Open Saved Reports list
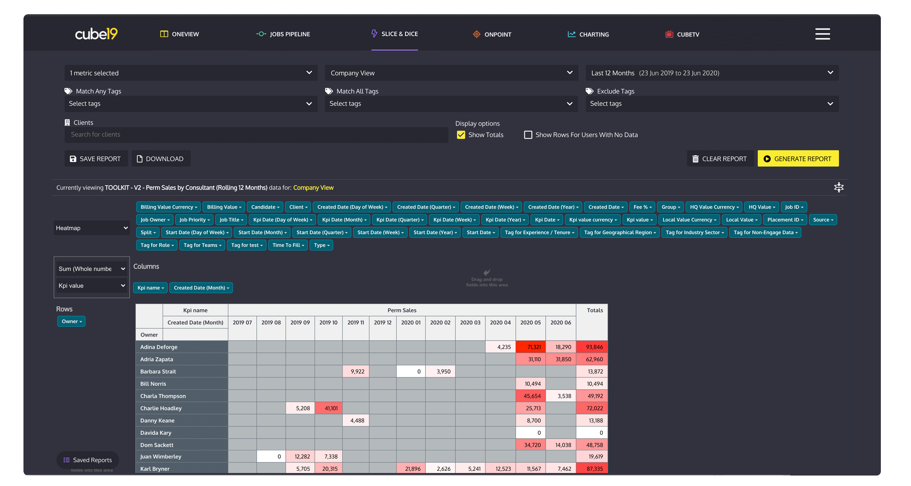 tap(88, 460)
